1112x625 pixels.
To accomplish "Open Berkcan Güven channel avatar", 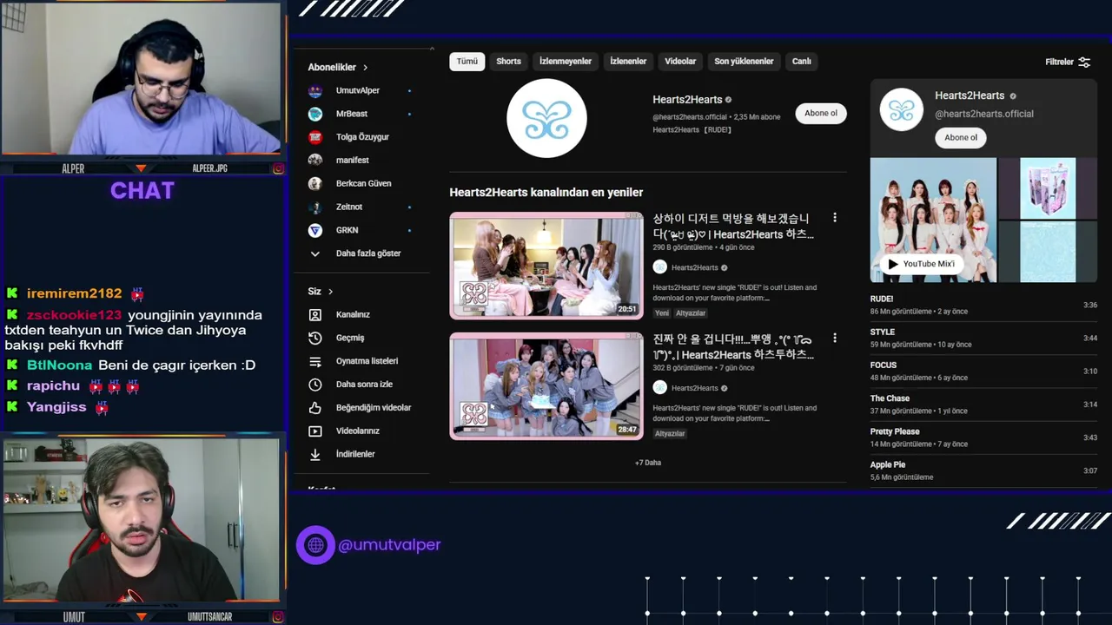I will click(x=315, y=184).
